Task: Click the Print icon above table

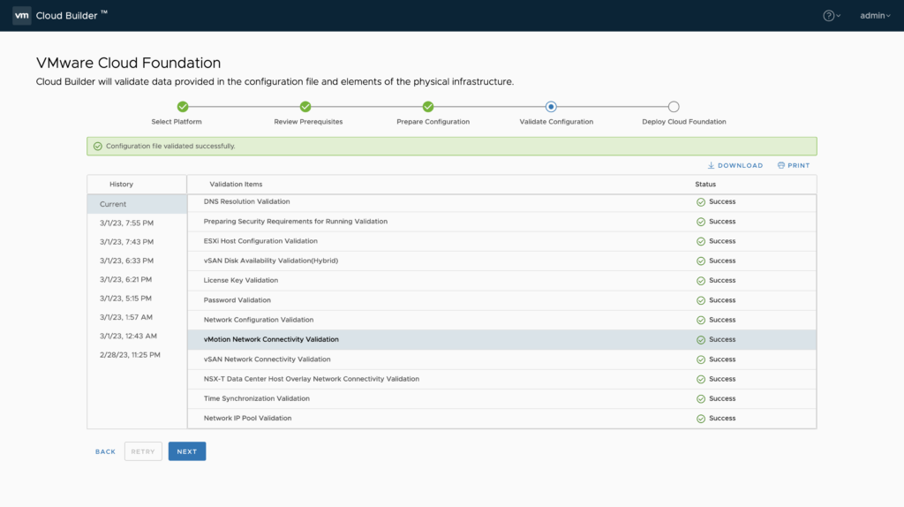Action: (781, 165)
